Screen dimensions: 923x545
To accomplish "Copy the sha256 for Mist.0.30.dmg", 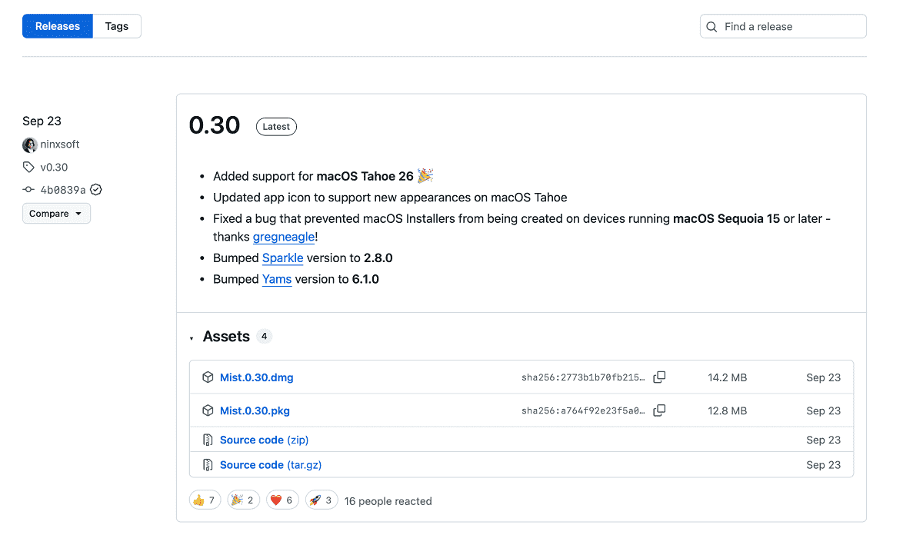I will (659, 377).
